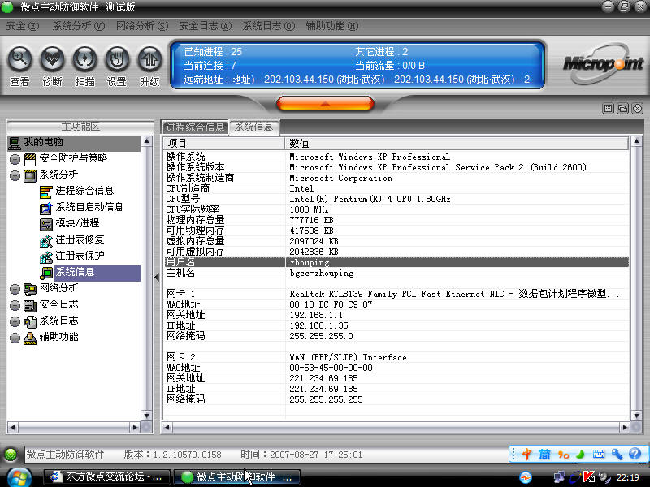This screenshot has height=487, width=650.
Task: Open the 系统日志(D) menu
Action: pyautogui.click(x=269, y=26)
